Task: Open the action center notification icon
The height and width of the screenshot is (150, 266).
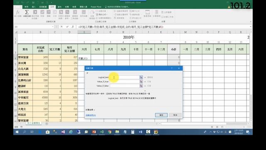Action: pos(248,132)
